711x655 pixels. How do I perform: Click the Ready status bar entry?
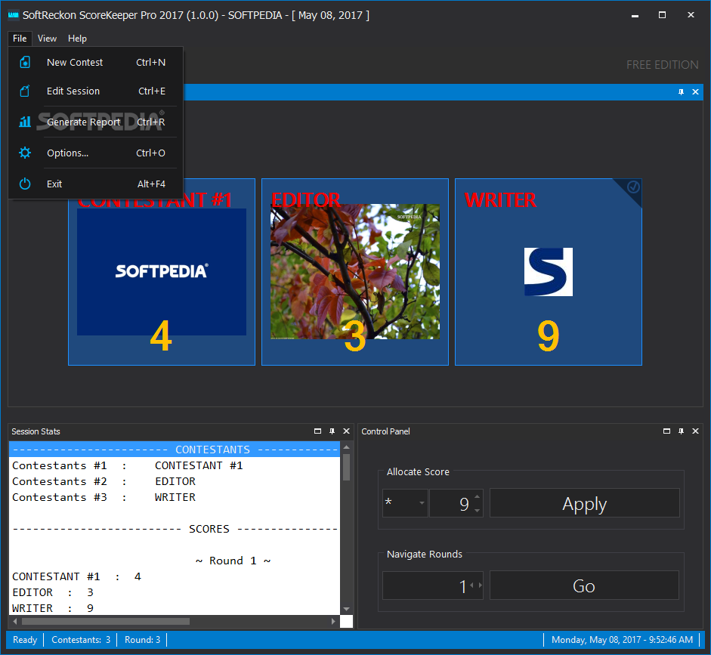pyautogui.click(x=25, y=640)
